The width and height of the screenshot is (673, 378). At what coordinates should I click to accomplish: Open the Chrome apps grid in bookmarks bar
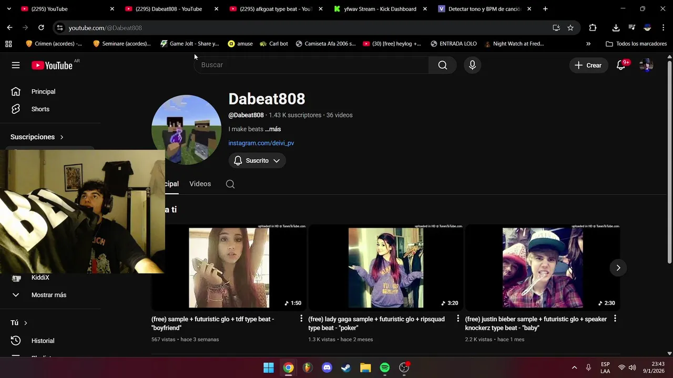[x=8, y=44]
